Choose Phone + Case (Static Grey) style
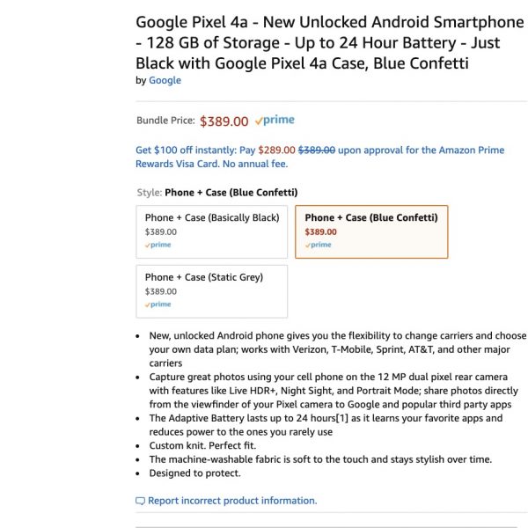This screenshot has width=528, height=528. (x=211, y=290)
